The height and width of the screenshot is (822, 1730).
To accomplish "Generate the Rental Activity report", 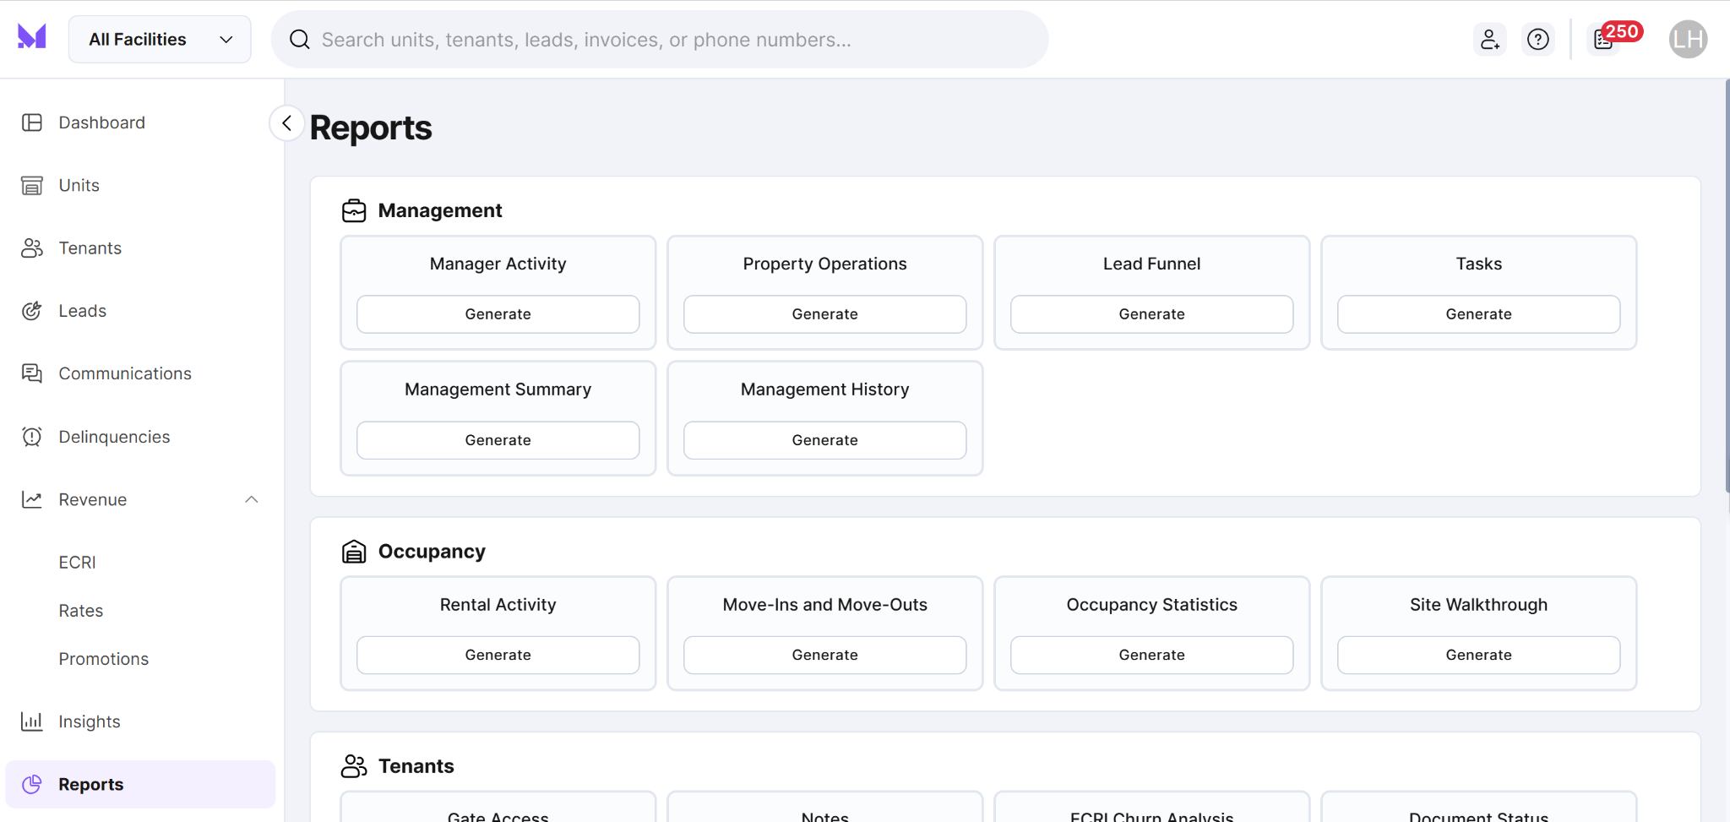I will [x=498, y=655].
